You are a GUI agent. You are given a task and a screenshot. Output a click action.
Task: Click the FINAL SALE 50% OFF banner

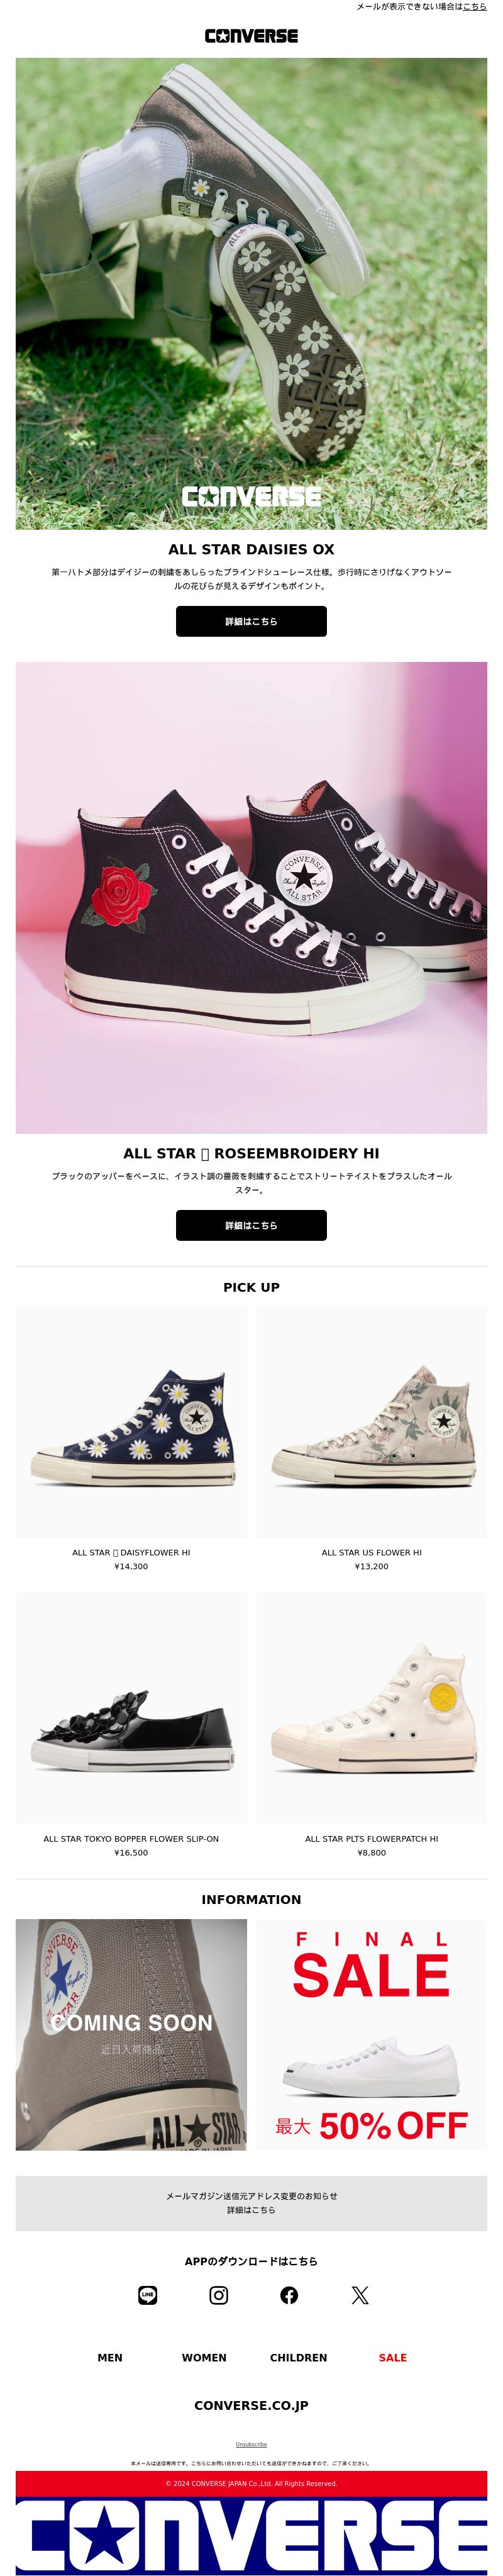coord(372,2034)
